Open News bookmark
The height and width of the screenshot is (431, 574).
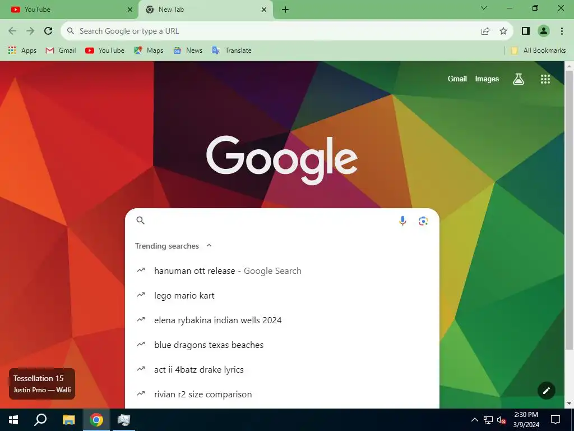pyautogui.click(x=188, y=51)
